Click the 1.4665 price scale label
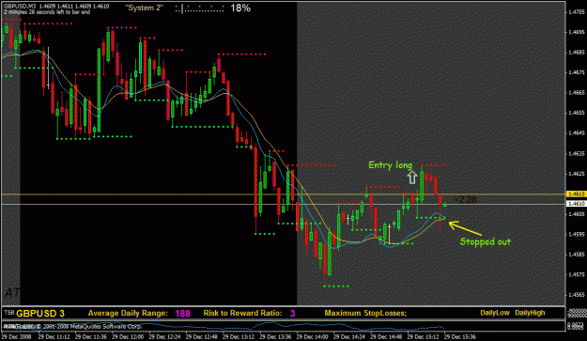587x341 pixels. pyautogui.click(x=577, y=92)
